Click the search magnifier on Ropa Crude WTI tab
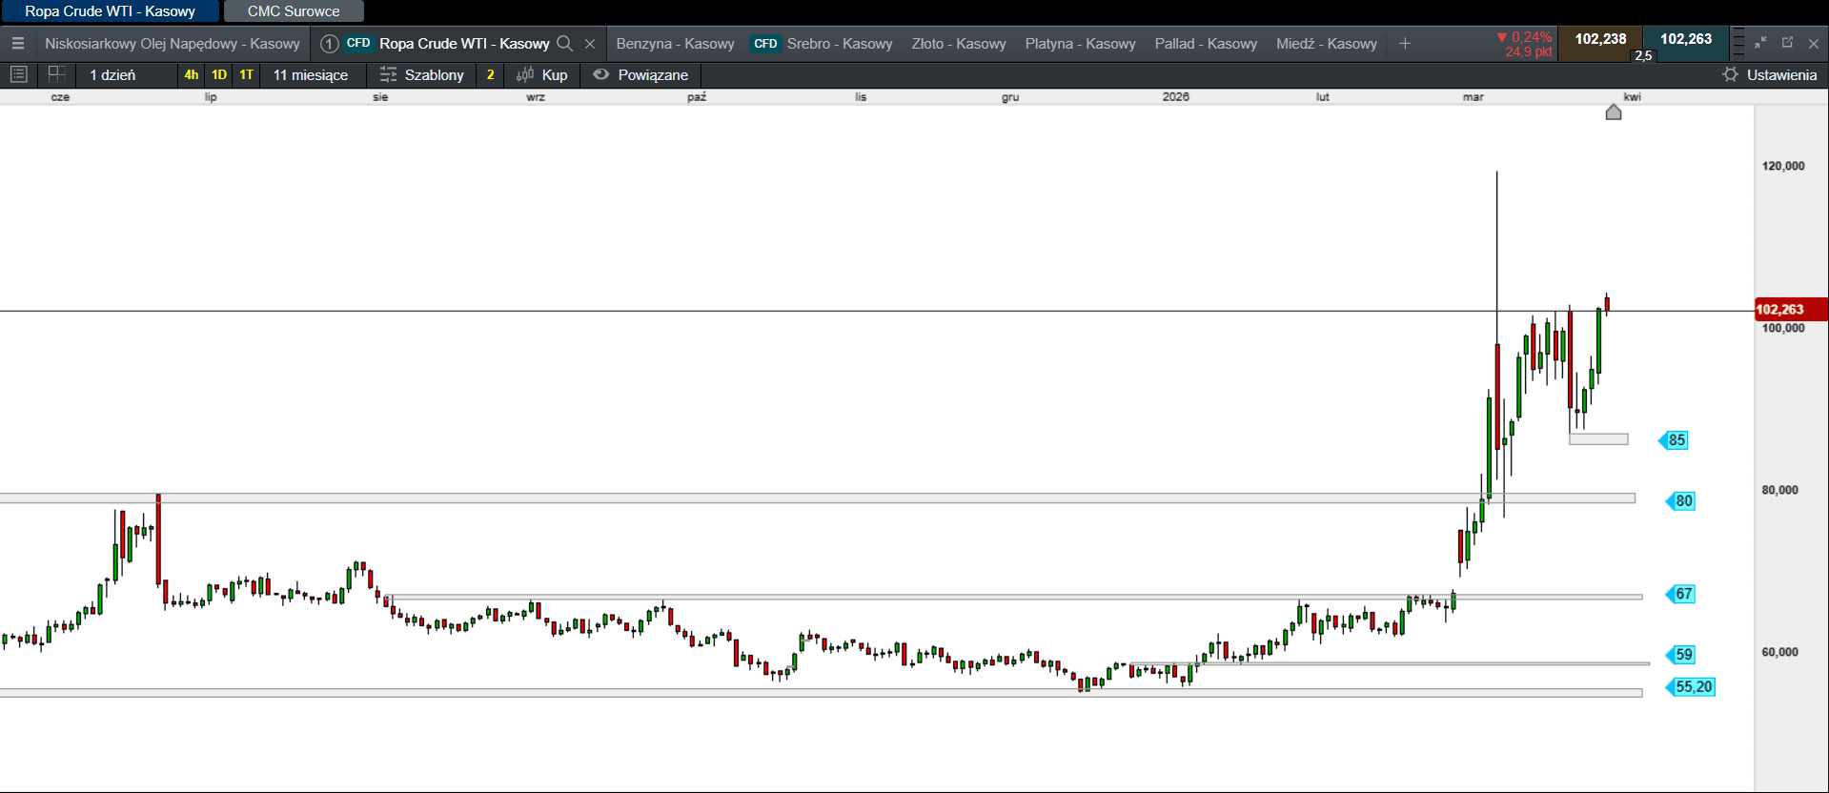Image resolution: width=1829 pixels, height=793 pixels. 564,44
